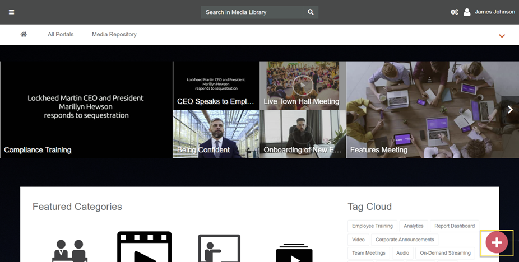The width and height of the screenshot is (519, 262).
Task: Select the Media Repository menu item
Action: (x=114, y=34)
